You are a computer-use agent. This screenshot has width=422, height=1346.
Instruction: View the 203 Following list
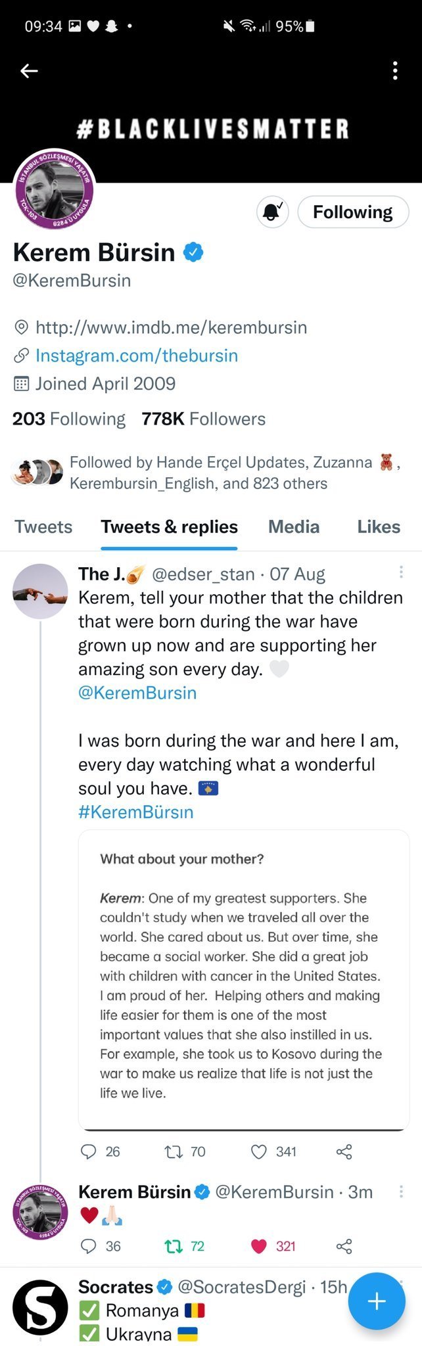click(68, 419)
